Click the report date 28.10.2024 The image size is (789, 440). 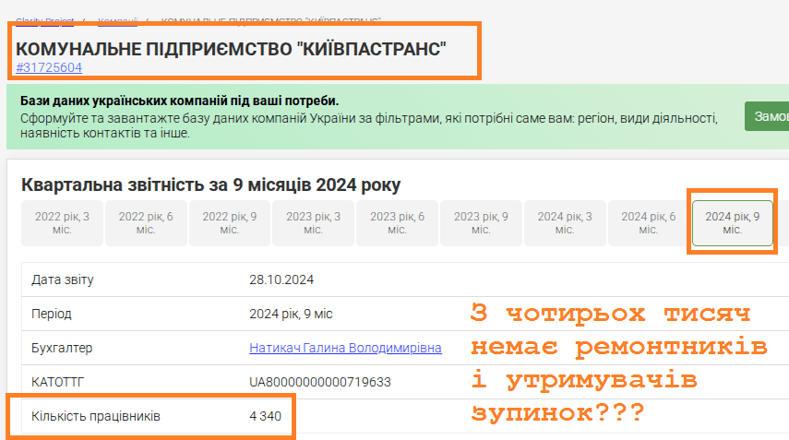tap(282, 279)
